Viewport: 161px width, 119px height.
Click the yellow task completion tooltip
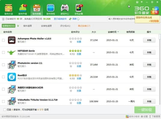[147, 19]
